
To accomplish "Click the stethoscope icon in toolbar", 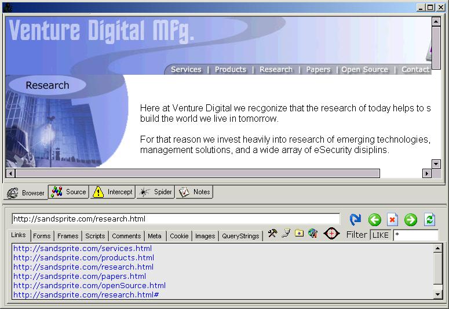I will point(286,234).
